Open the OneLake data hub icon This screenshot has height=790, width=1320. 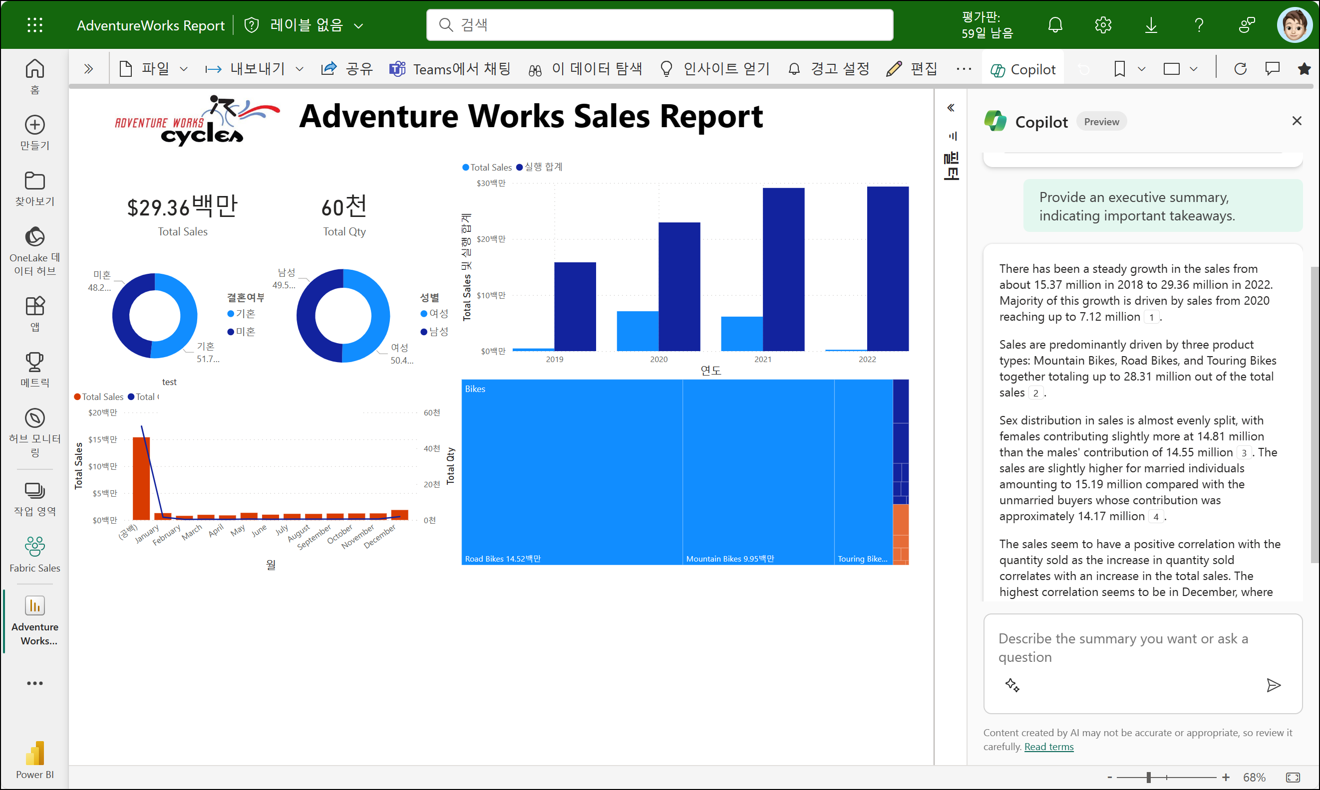[34, 237]
